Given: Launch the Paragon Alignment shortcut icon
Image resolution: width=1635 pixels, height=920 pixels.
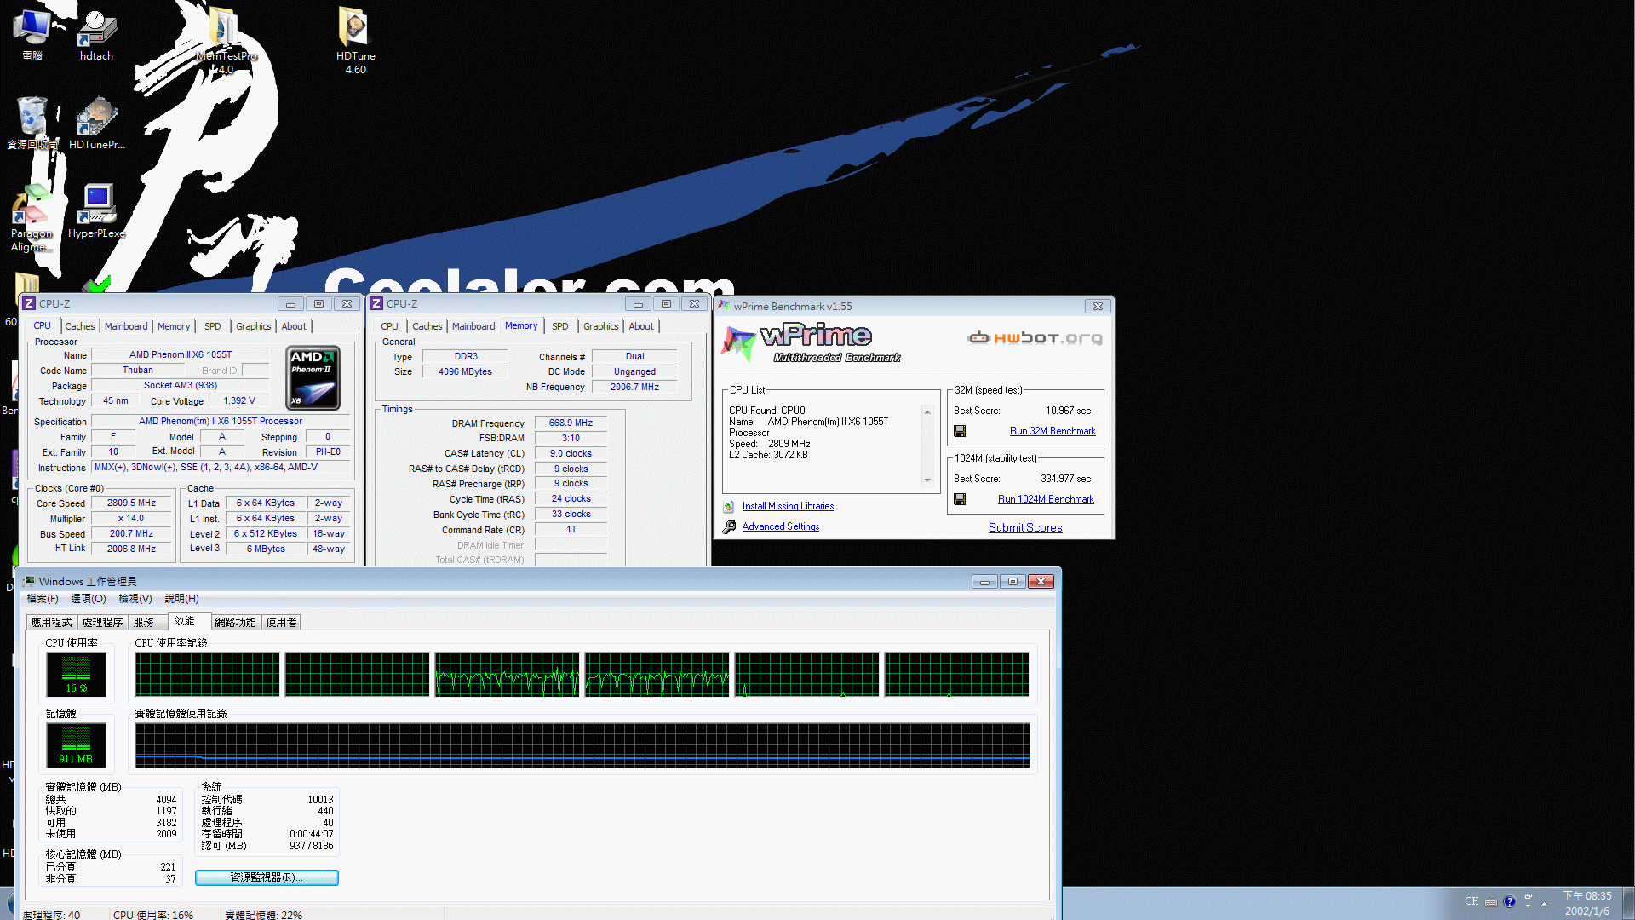Looking at the screenshot, I should click(32, 218).
